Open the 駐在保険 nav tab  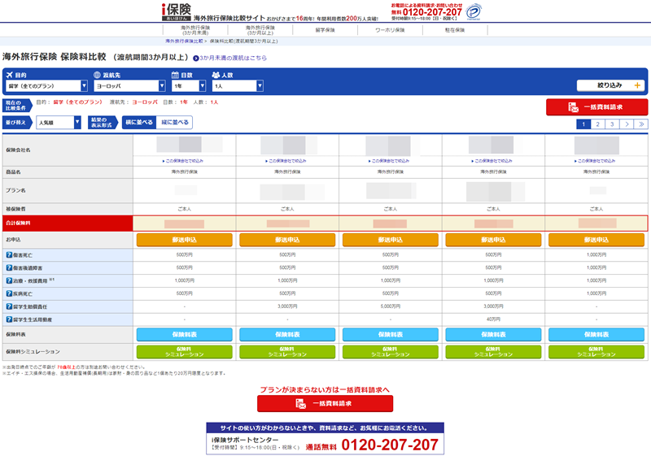455,30
